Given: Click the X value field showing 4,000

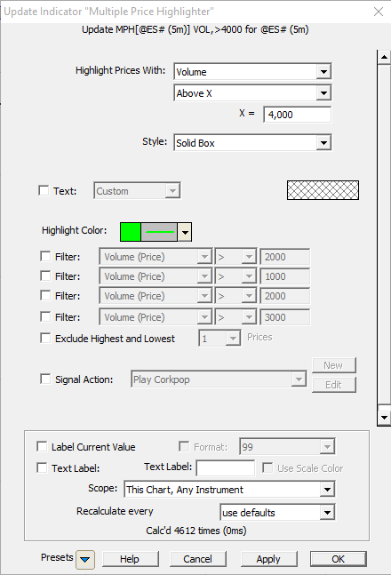Looking at the screenshot, I should (x=297, y=115).
